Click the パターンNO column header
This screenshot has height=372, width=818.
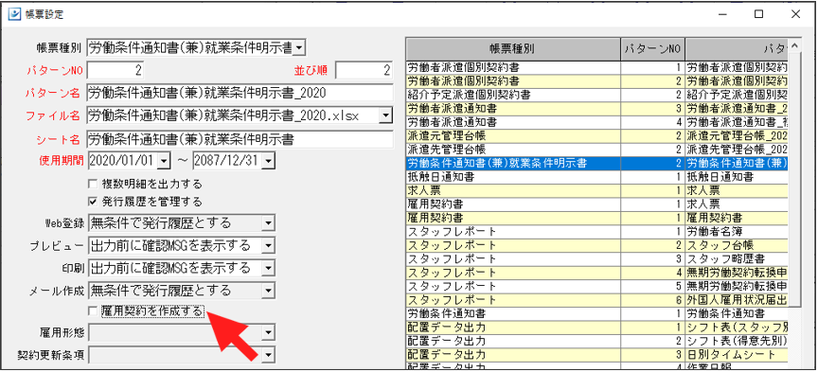pyautogui.click(x=652, y=48)
